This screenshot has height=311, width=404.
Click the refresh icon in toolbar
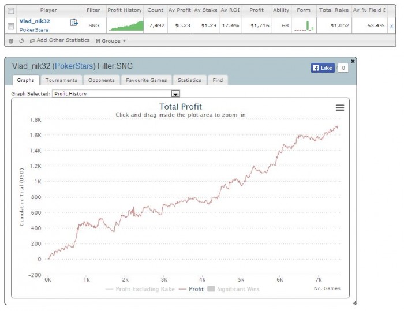(21, 41)
